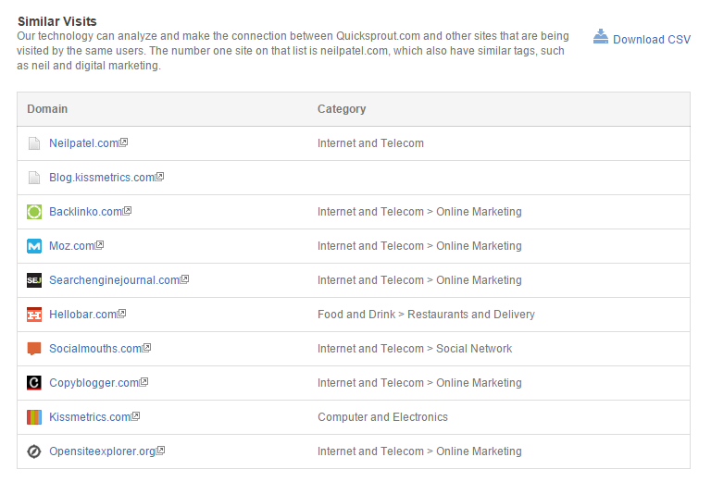Viewport: 711px width, 482px height.
Task: Click external link icon next to Neilpatel.com
Action: 123,142
